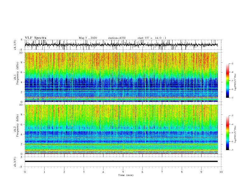Click the ch.1 spectrogram color scale bar
The width and height of the screenshot is (249, 193).
pos(227,81)
